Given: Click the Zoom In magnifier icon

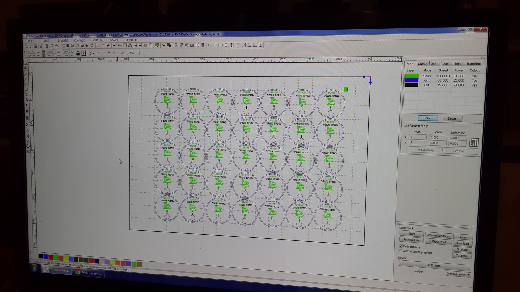Looking at the screenshot, I should pos(67,46).
